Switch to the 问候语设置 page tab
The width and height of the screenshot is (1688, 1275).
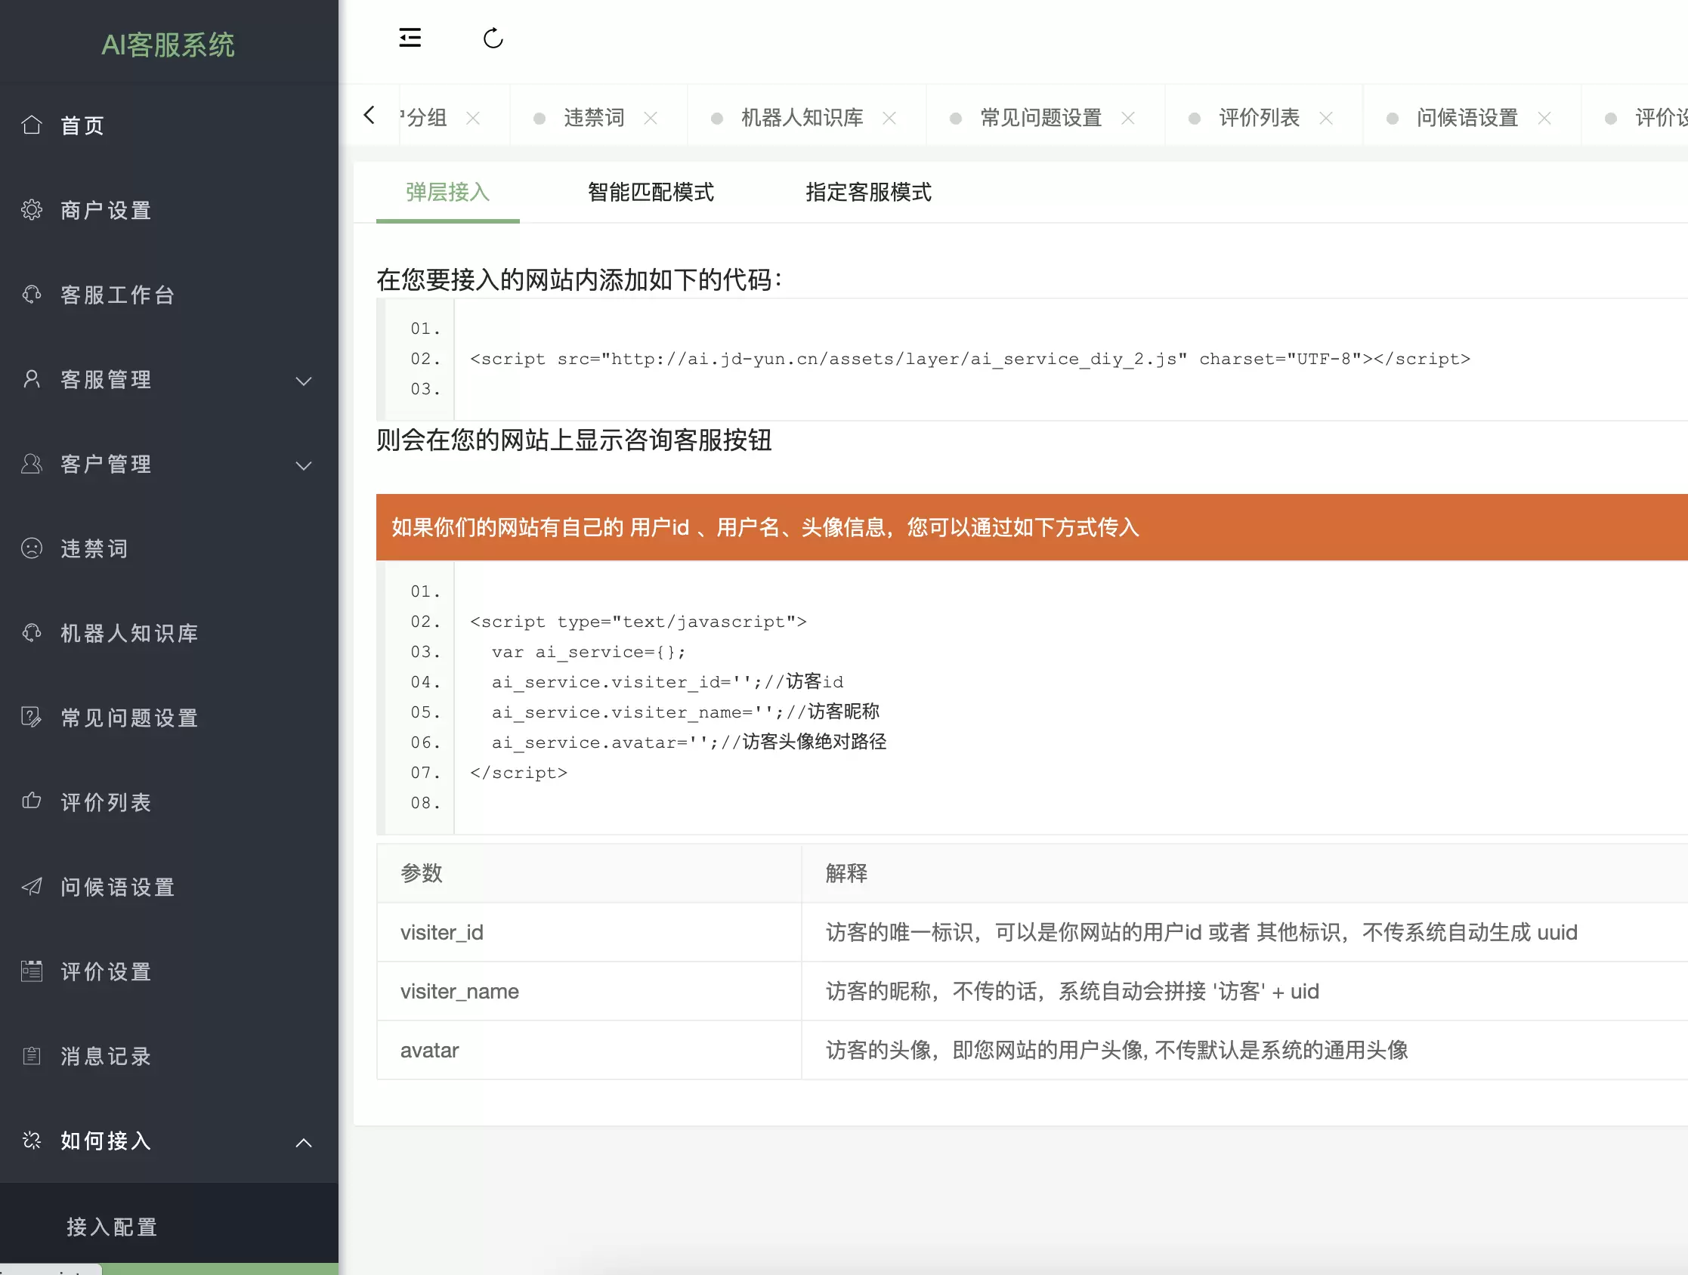tap(1467, 118)
